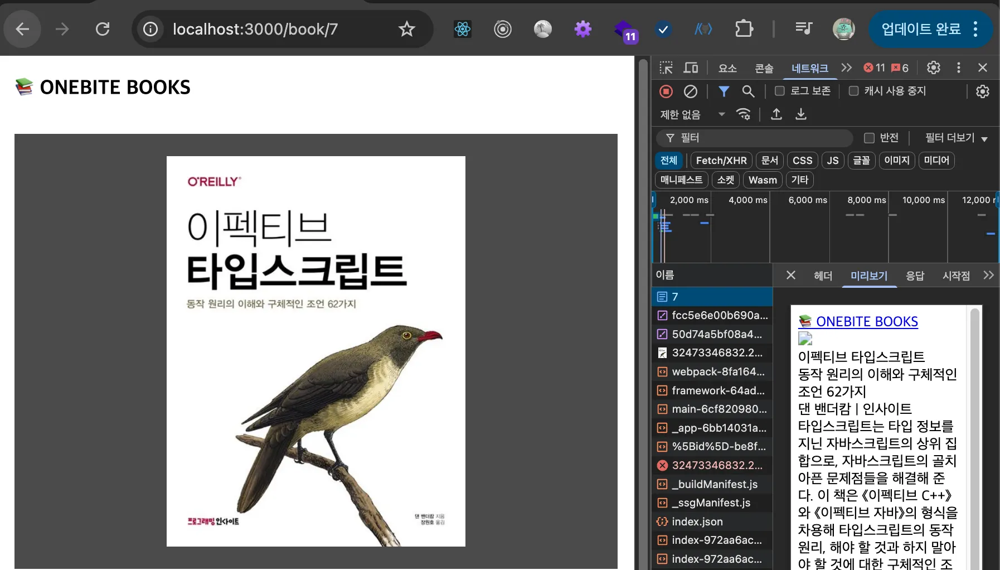Hide the network filter bar
This screenshot has width=1000, height=570.
724,91
